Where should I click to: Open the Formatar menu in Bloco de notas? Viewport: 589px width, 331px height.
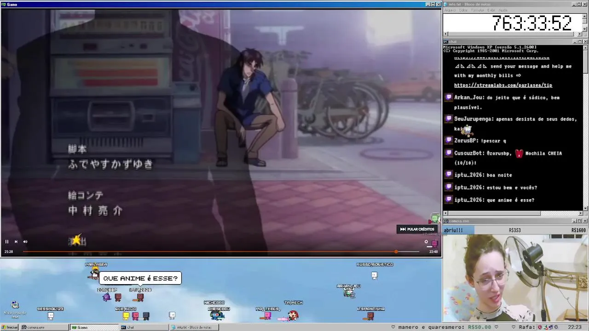pos(477,10)
